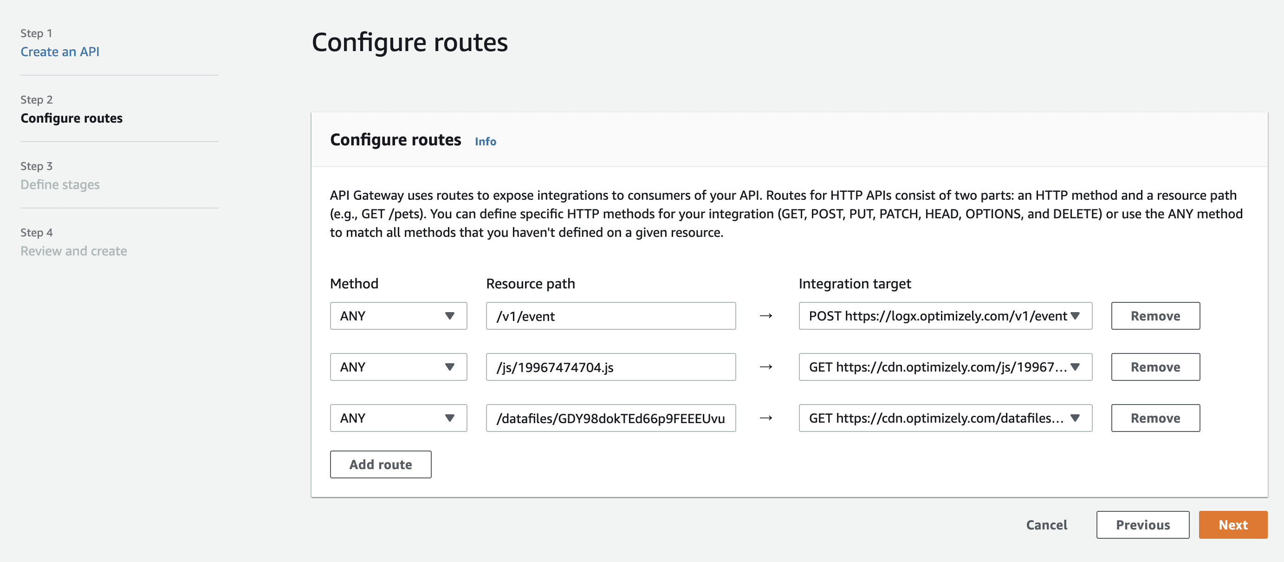The width and height of the screenshot is (1284, 562).
Task: Select the Review and create step
Action: [x=73, y=250]
